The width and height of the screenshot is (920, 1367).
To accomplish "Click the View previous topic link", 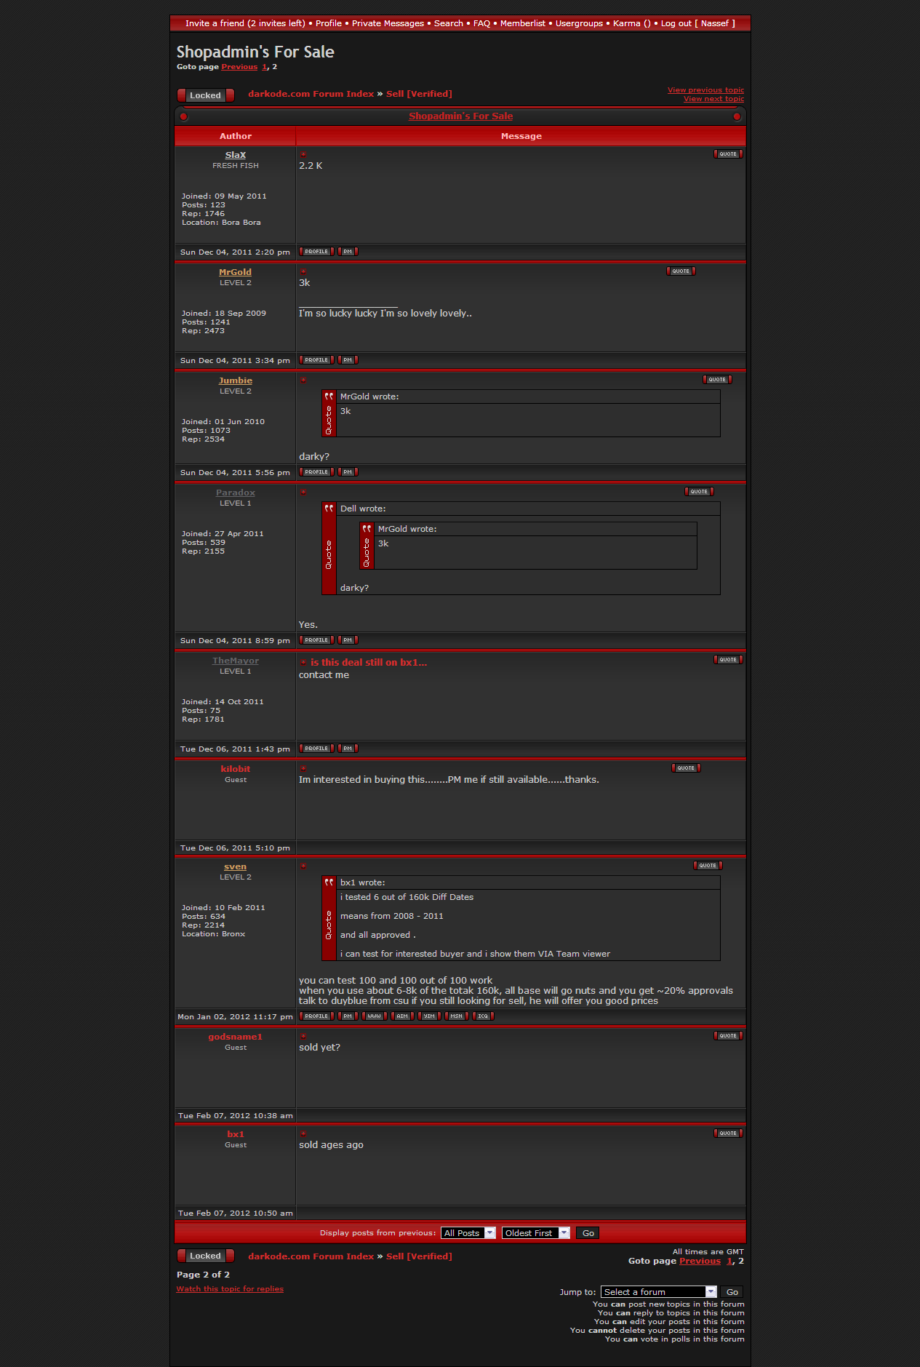I will tap(705, 90).
